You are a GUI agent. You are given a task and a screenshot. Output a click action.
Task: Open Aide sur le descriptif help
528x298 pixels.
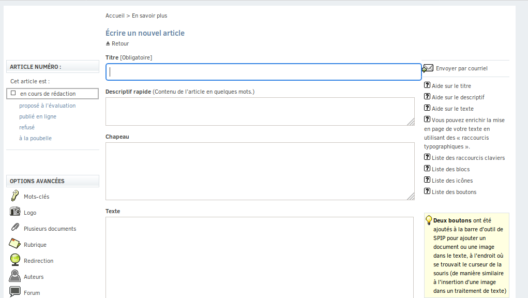458,97
